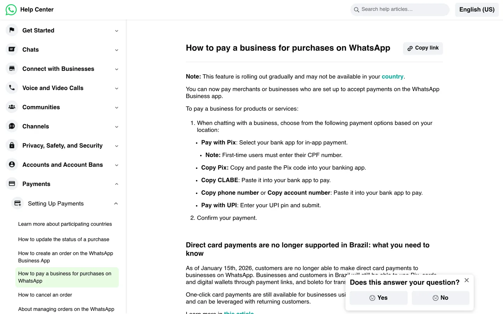The image size is (503, 314).
Task: Click the magnifier icon in the search bar
Action: coord(357,9)
